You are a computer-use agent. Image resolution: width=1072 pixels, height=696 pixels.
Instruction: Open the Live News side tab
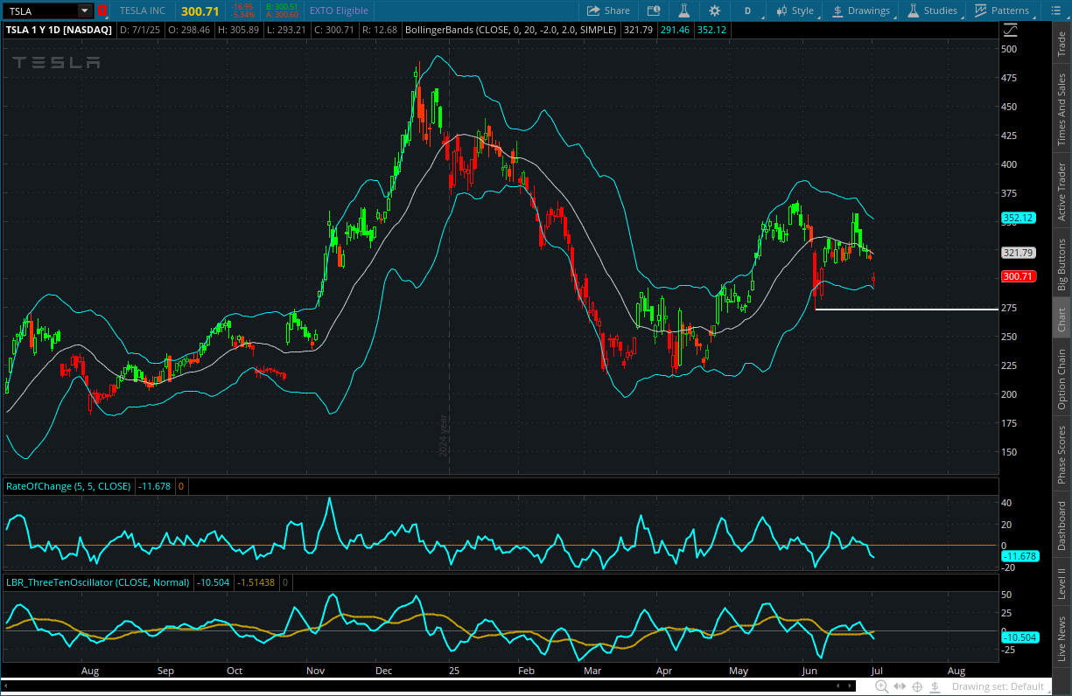pos(1061,638)
